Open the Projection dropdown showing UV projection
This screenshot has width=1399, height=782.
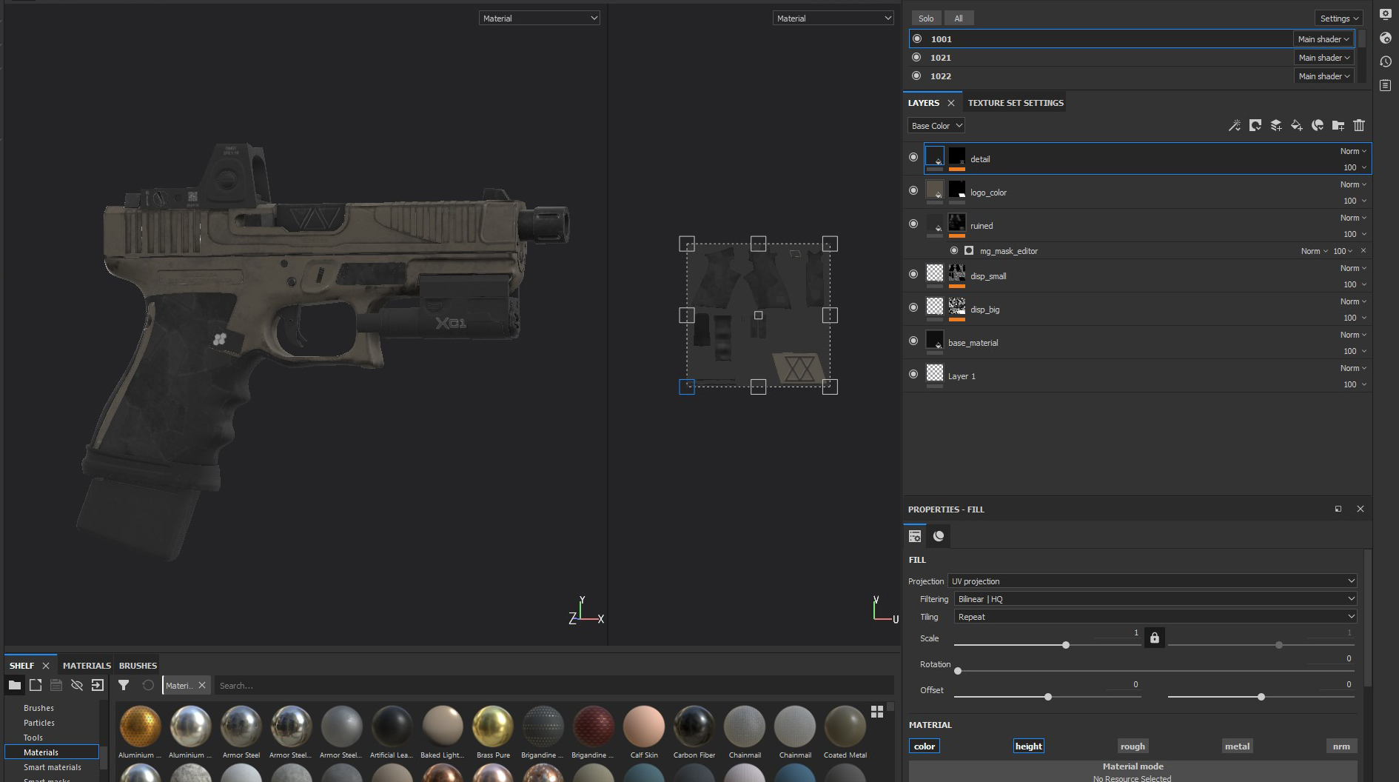[x=1152, y=581]
